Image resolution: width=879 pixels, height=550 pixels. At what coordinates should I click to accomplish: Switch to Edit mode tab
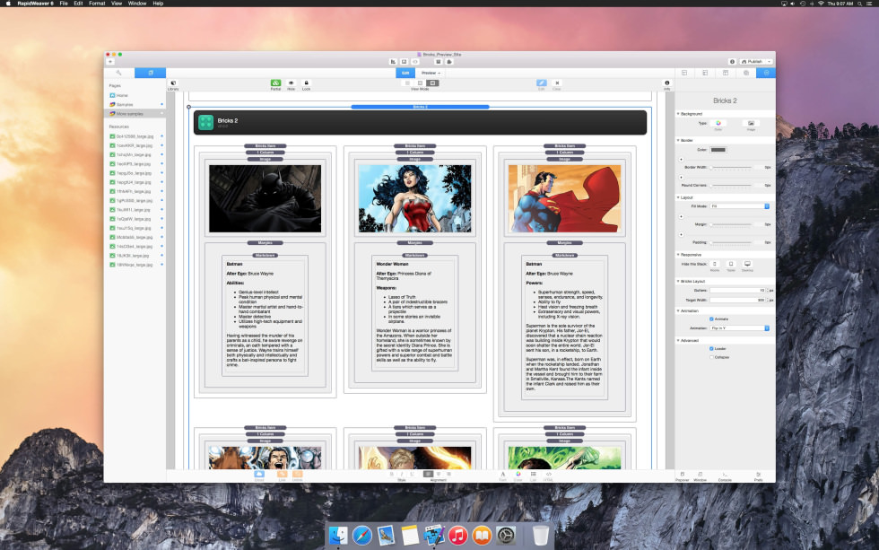pyautogui.click(x=405, y=73)
